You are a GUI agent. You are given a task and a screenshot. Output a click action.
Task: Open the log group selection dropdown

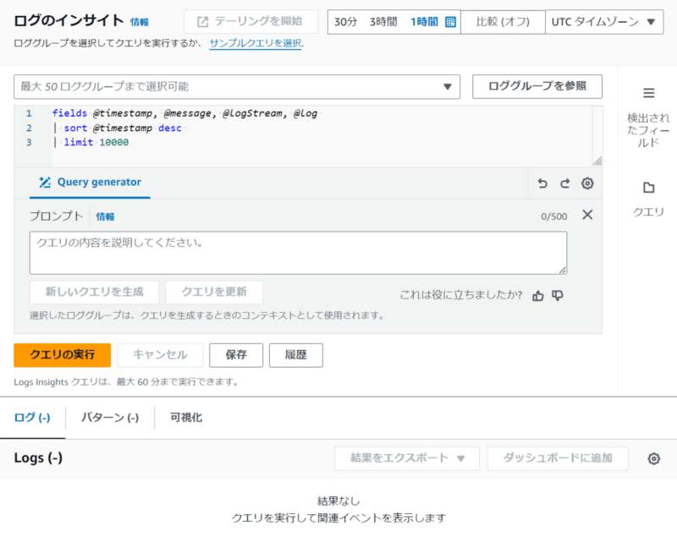(234, 87)
